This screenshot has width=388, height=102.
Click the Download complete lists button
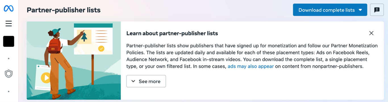[x=330, y=10]
